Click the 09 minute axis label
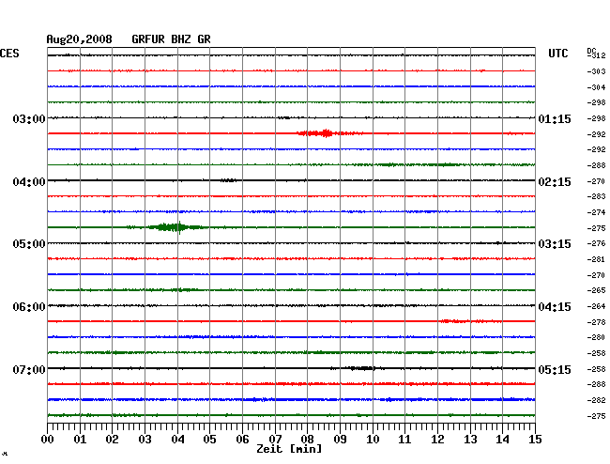This screenshot has width=610, height=464. tap(340, 440)
